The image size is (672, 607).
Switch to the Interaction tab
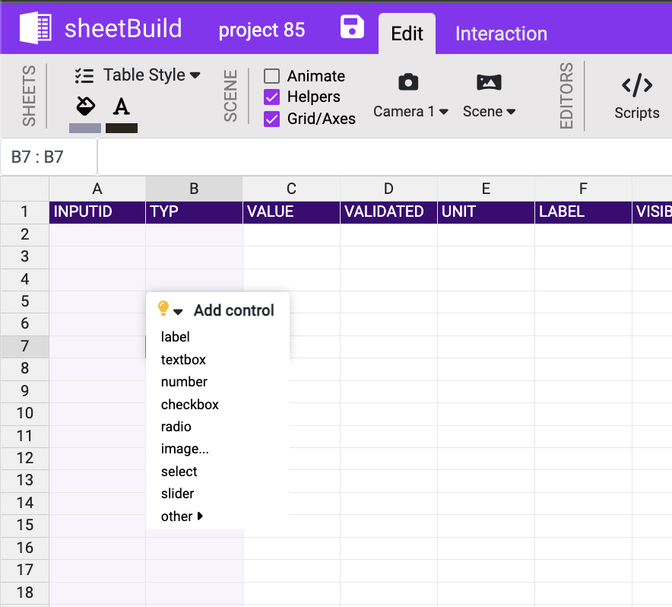501,33
